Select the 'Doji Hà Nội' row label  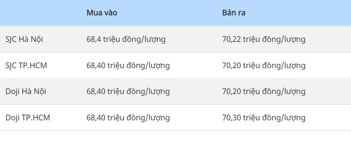coord(26,92)
